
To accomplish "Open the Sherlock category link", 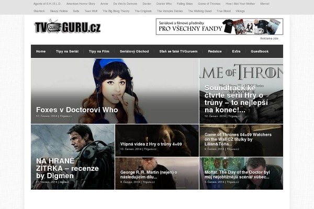I will click(39, 11).
